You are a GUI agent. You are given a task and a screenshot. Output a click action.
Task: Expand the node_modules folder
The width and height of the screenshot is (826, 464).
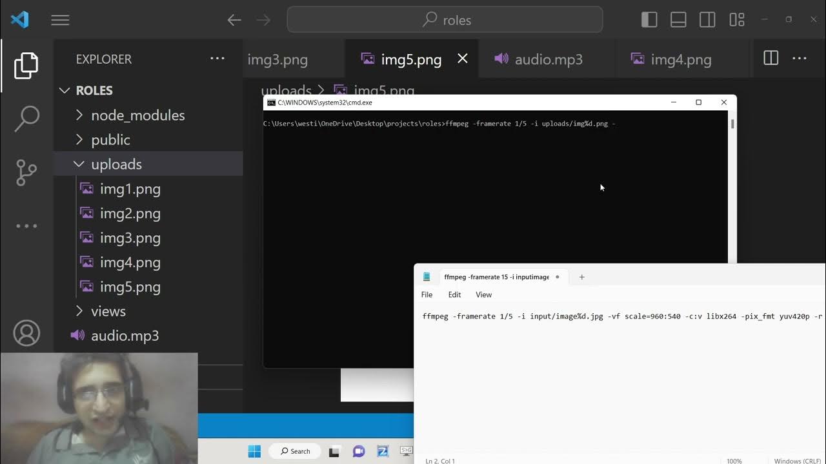(137, 115)
